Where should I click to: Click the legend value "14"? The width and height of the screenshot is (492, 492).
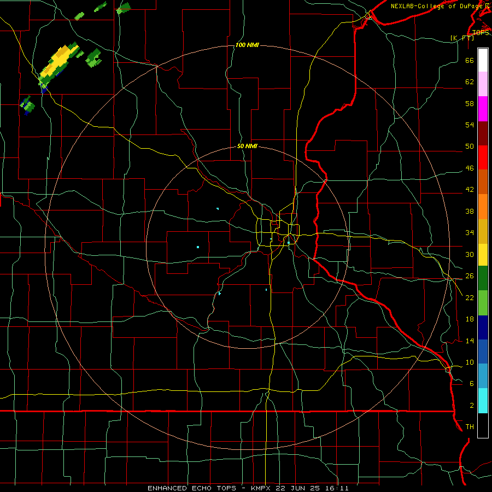(470, 341)
